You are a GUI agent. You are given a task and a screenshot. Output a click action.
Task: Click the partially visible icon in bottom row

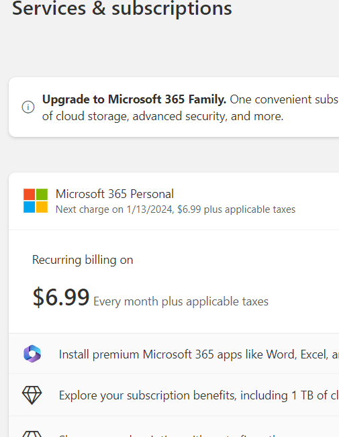coord(32,434)
